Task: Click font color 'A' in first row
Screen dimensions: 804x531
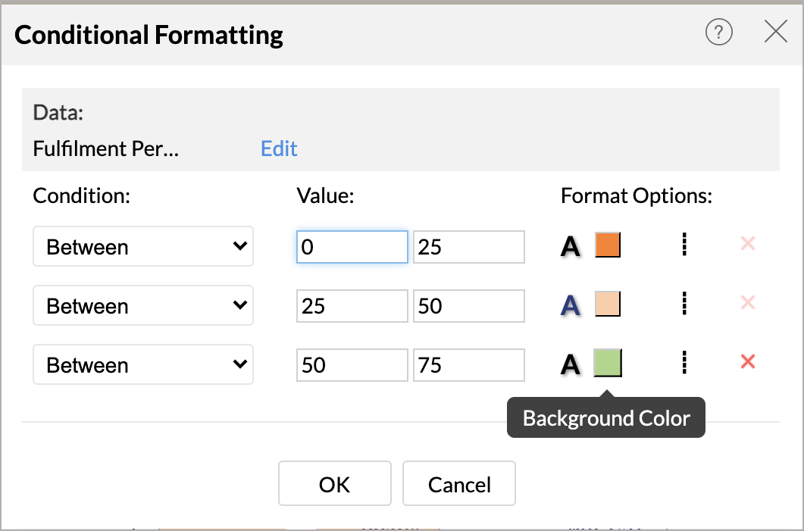Action: [570, 246]
